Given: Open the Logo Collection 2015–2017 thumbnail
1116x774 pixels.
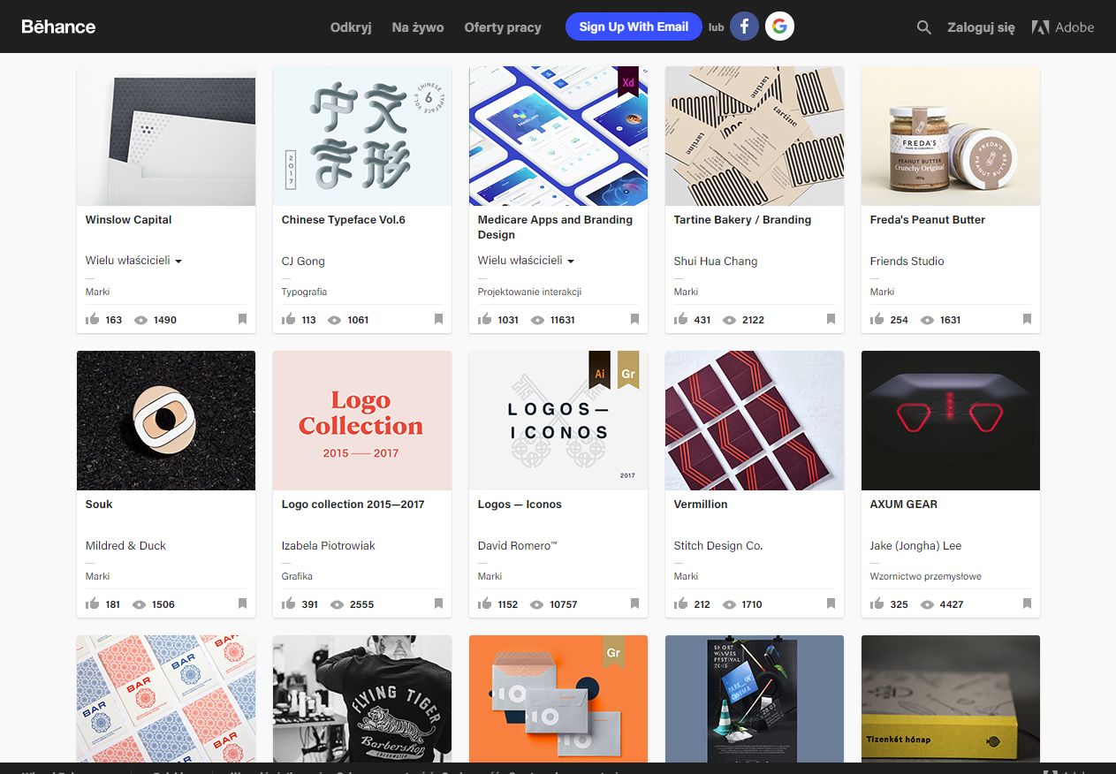Looking at the screenshot, I should click(x=362, y=421).
